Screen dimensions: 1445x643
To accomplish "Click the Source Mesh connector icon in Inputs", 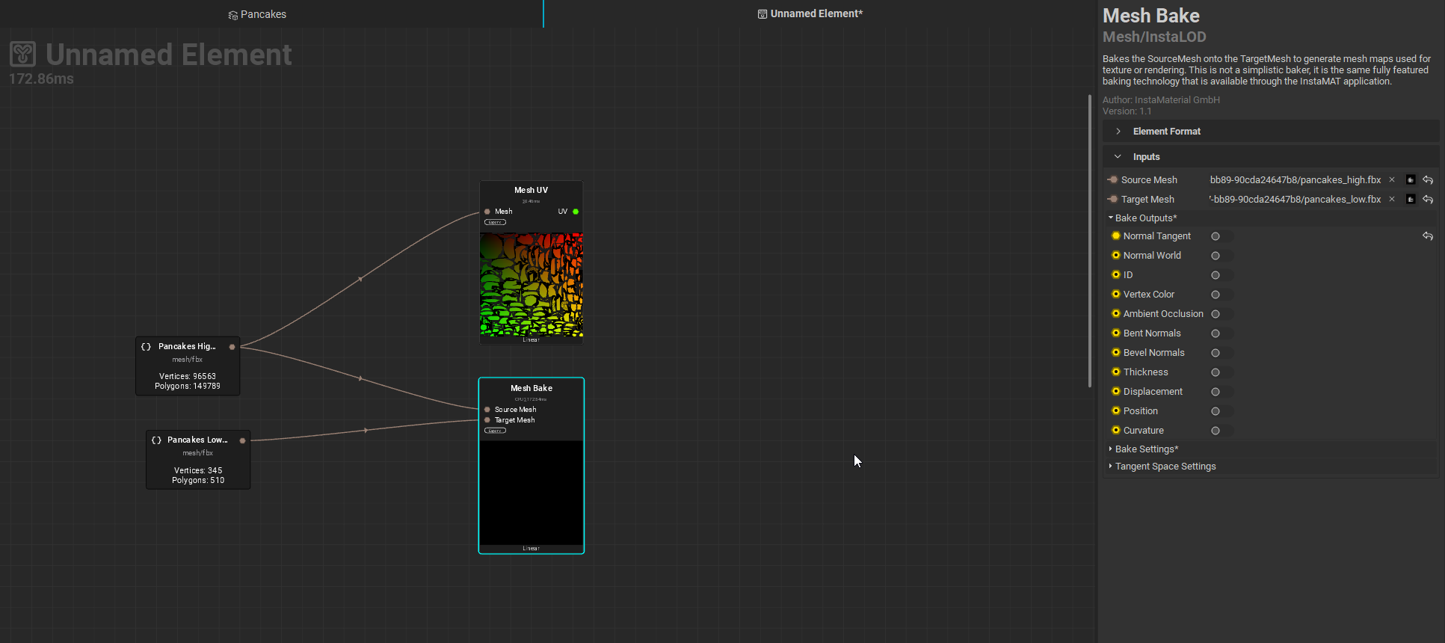I will (x=1112, y=180).
